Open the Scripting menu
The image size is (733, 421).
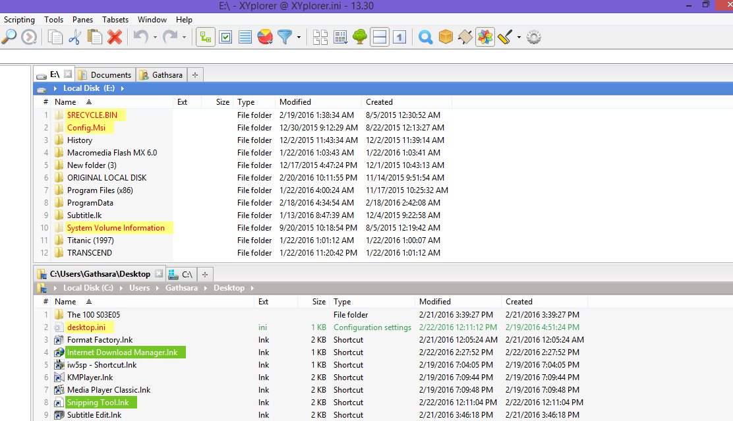click(19, 20)
